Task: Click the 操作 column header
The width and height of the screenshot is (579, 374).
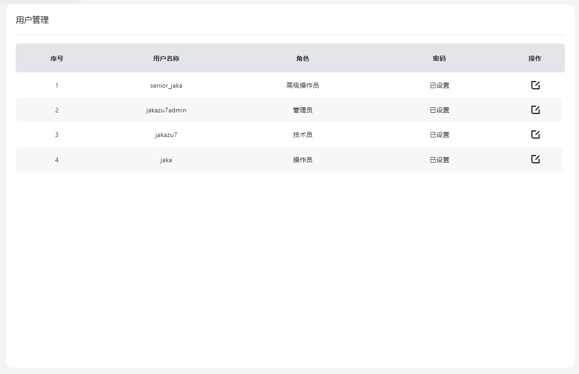Action: pos(535,58)
